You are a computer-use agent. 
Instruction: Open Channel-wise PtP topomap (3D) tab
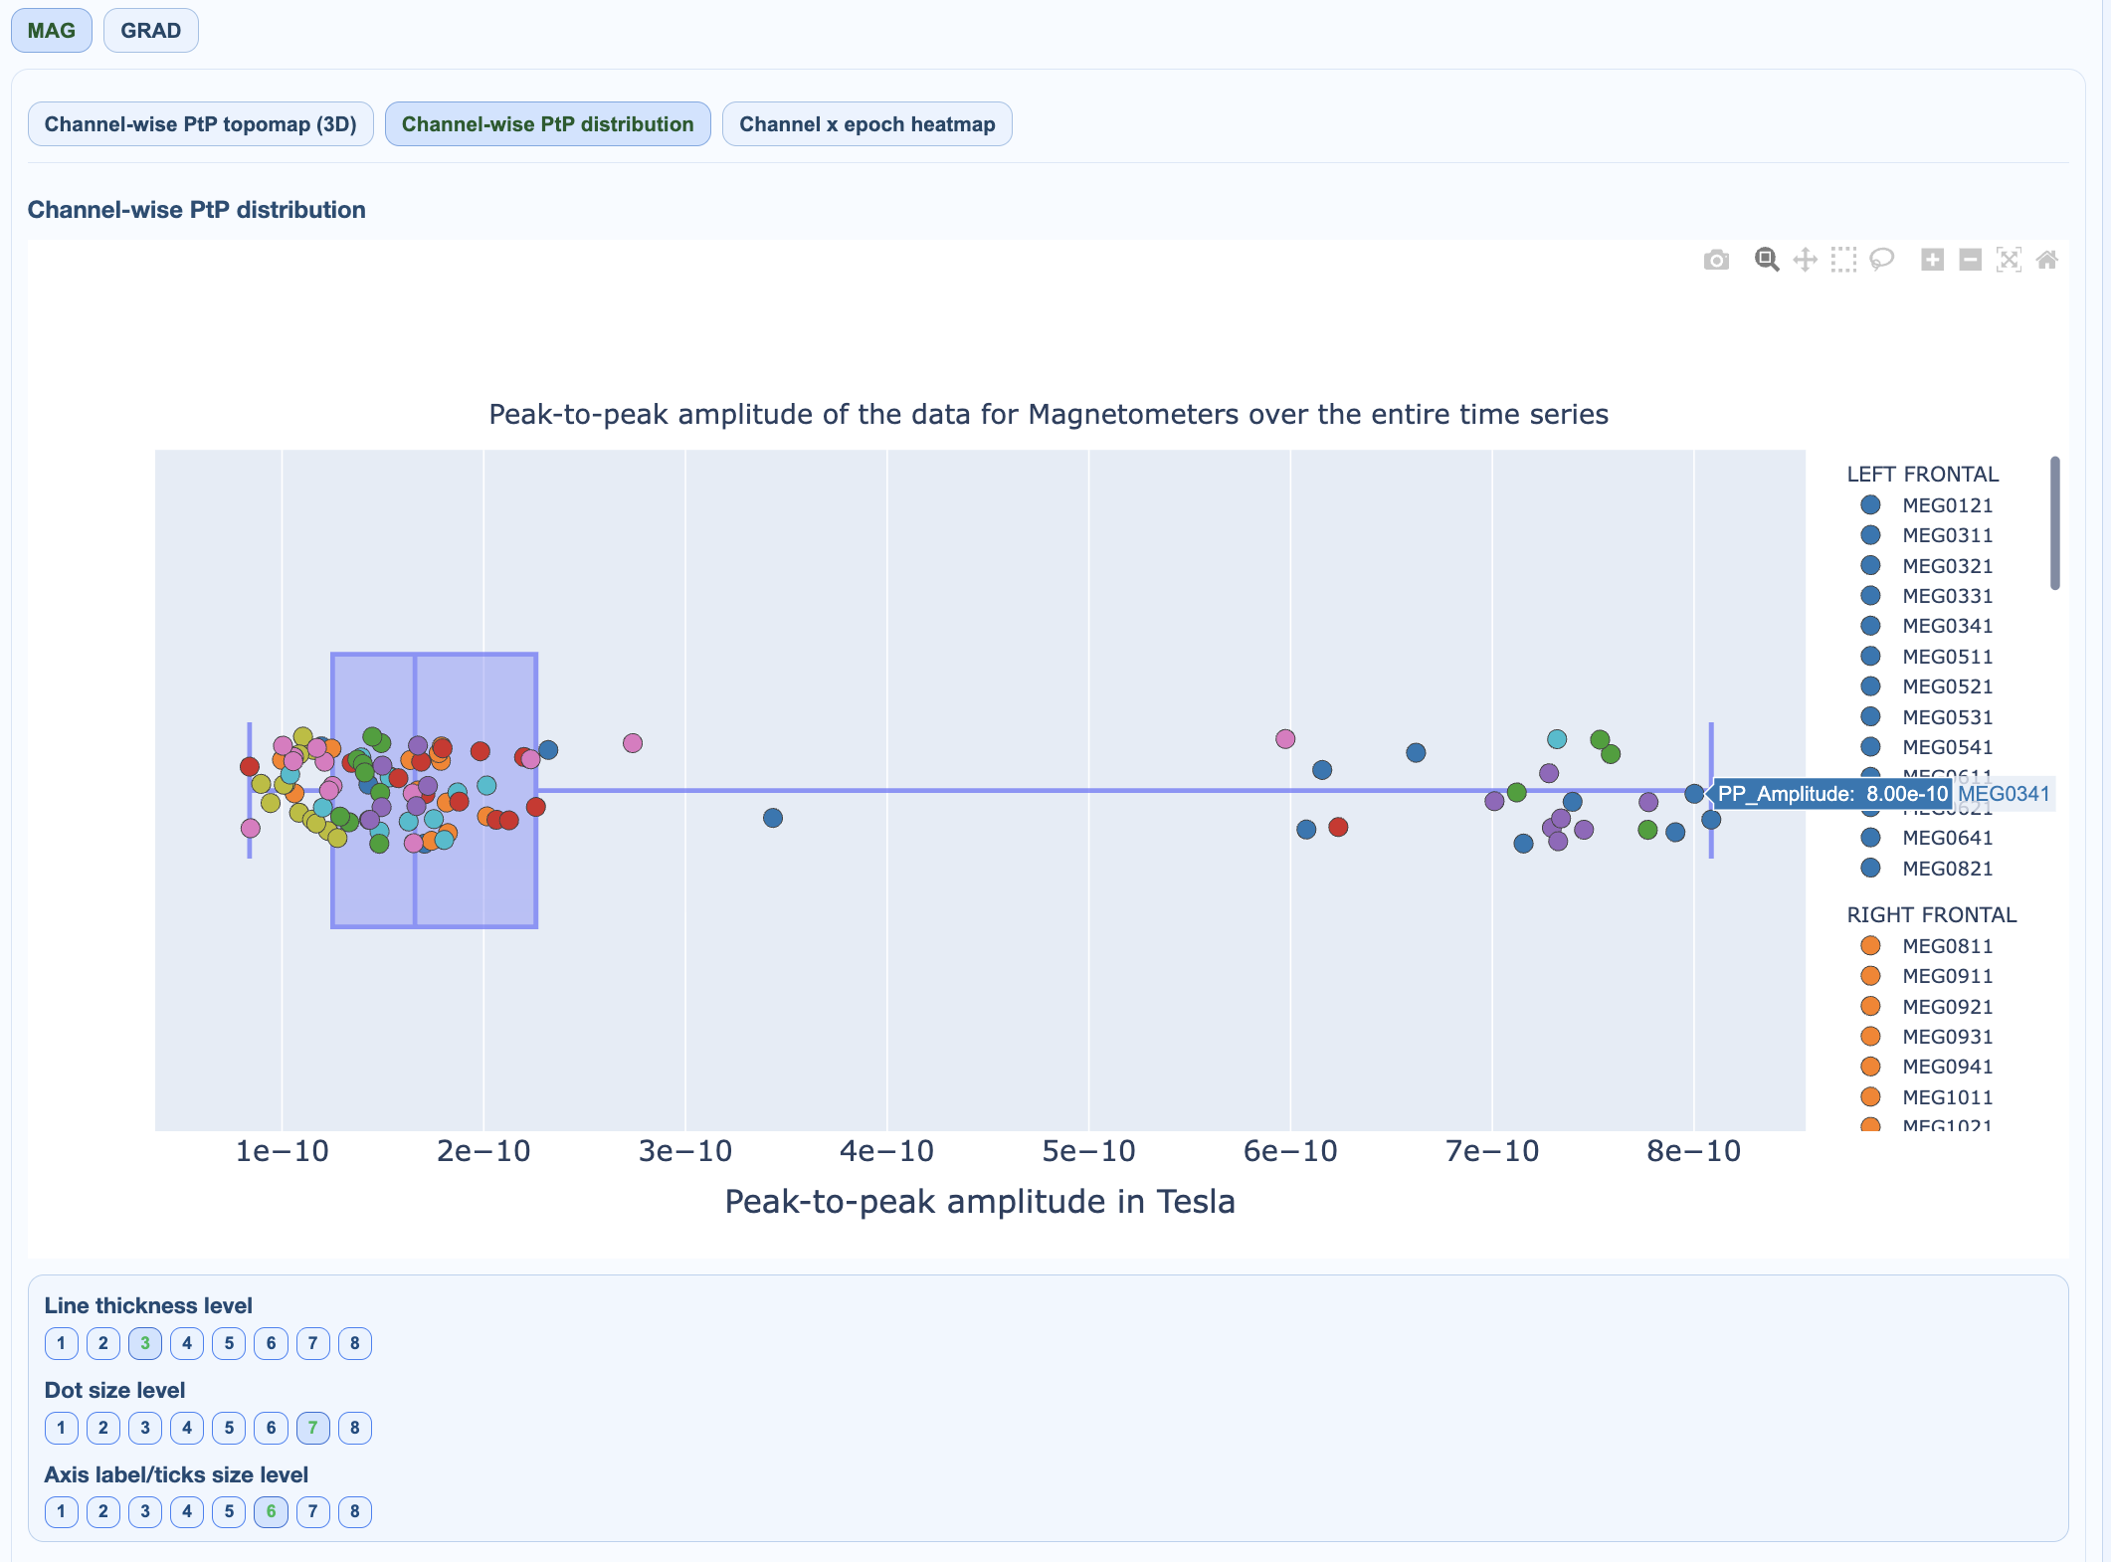[x=200, y=124]
